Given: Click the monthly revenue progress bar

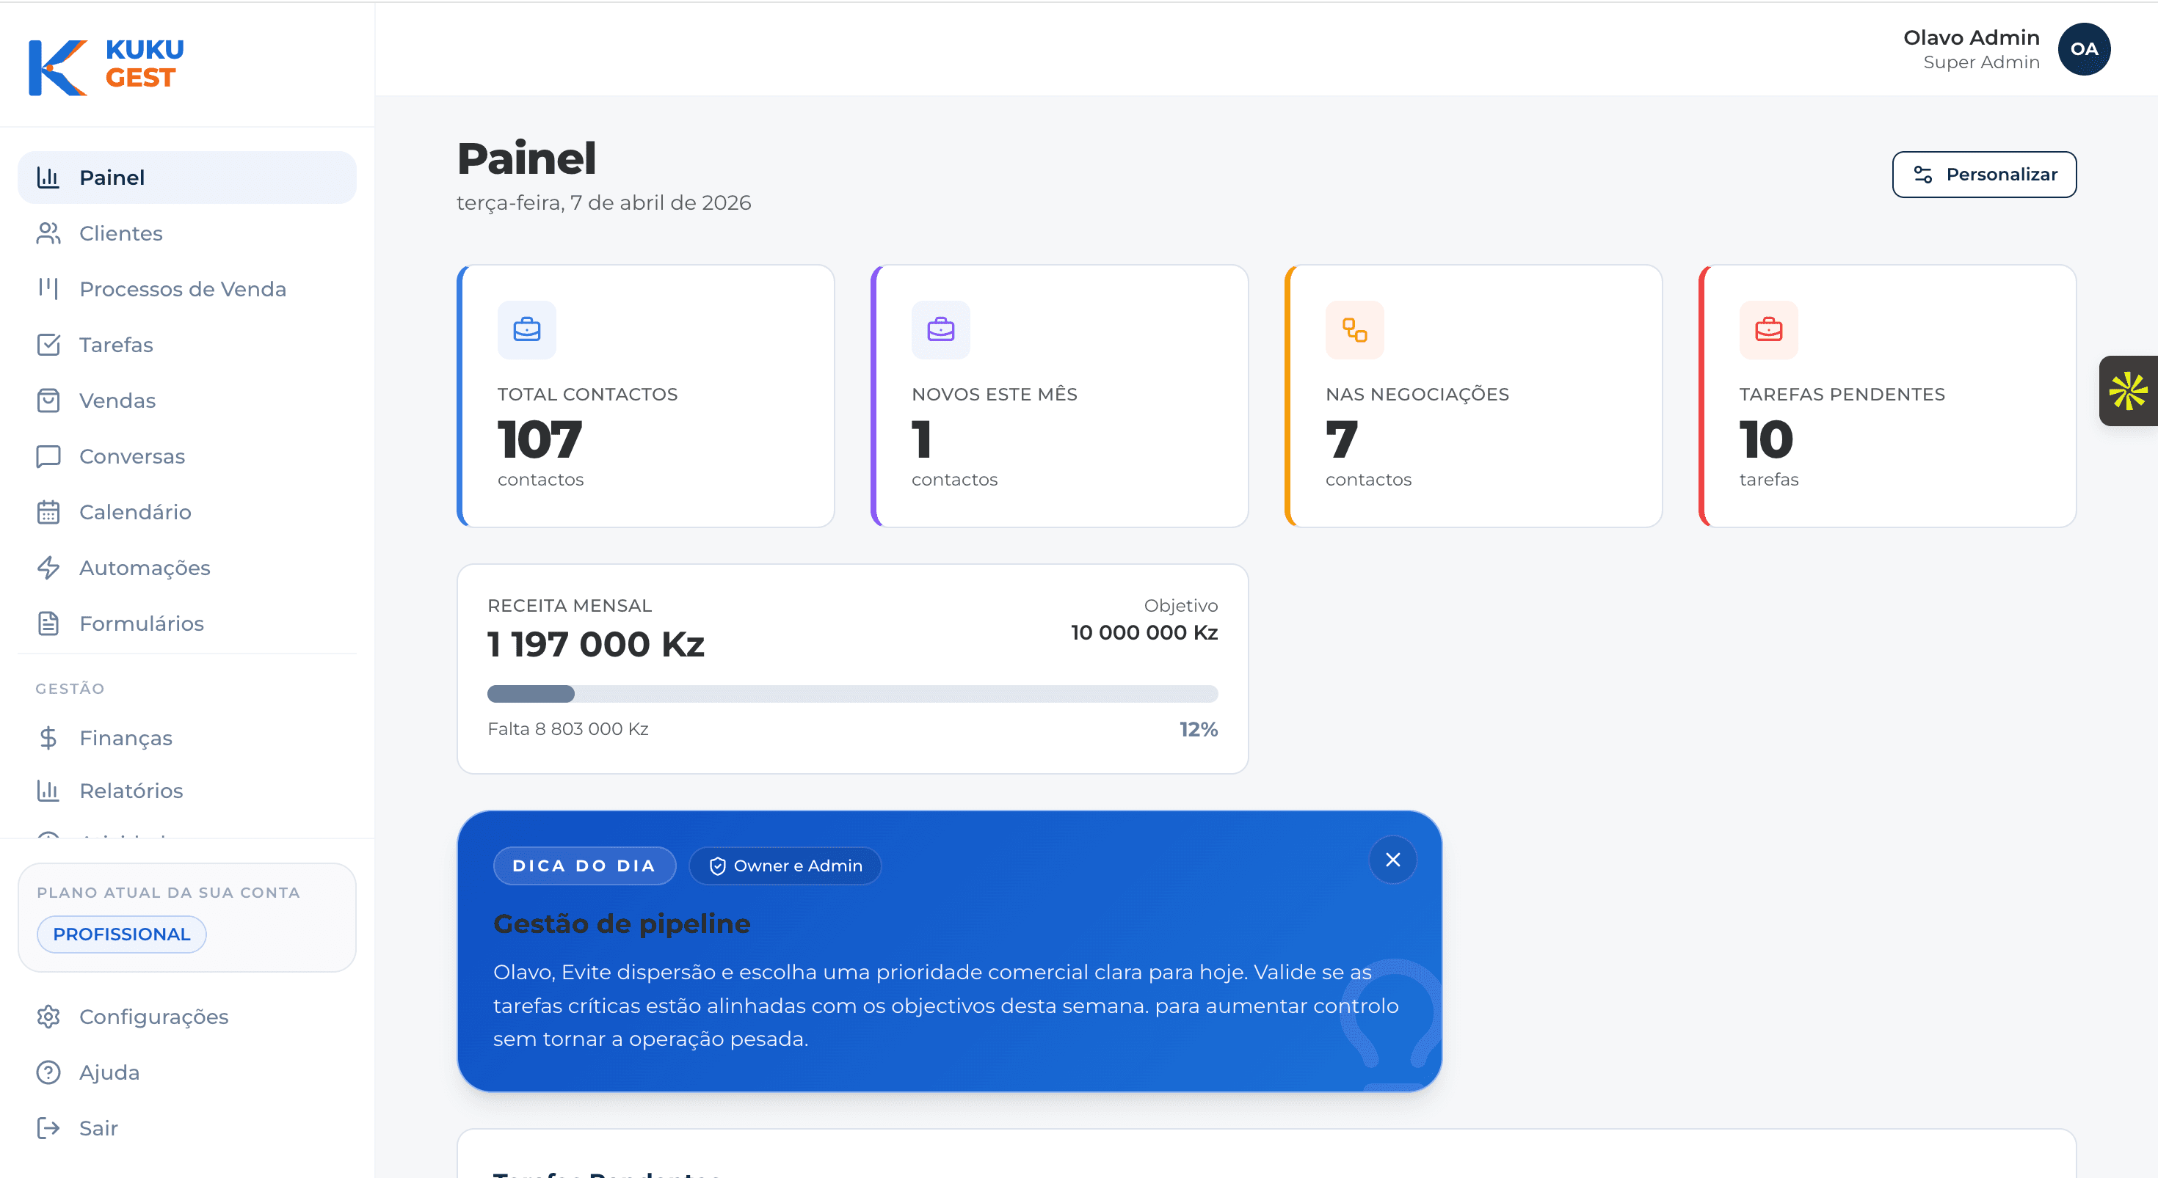Looking at the screenshot, I should pos(852,693).
